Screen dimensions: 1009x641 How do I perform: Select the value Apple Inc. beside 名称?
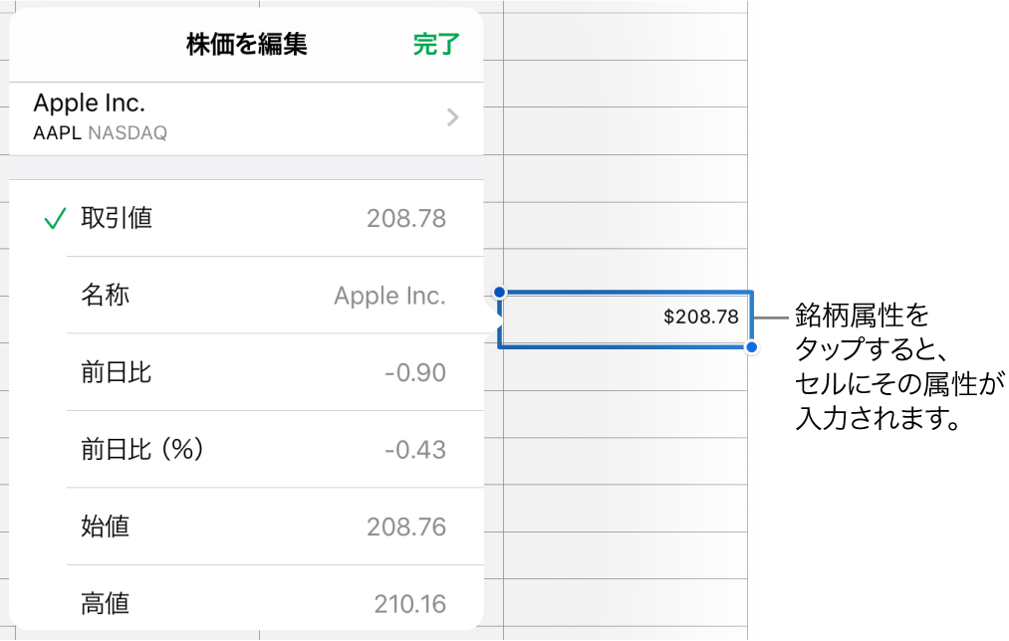(x=388, y=295)
